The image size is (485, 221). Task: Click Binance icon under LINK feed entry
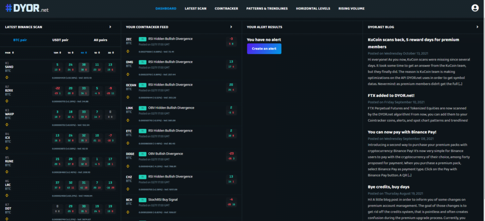pyautogui.click(x=128, y=120)
